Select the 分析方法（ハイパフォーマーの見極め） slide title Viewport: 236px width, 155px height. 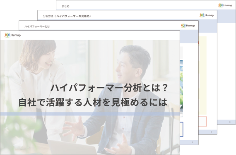(x=67, y=16)
